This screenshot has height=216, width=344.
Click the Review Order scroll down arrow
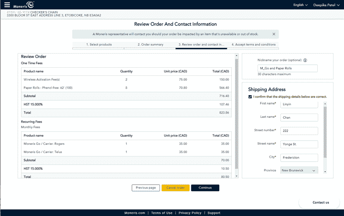coord(236,176)
